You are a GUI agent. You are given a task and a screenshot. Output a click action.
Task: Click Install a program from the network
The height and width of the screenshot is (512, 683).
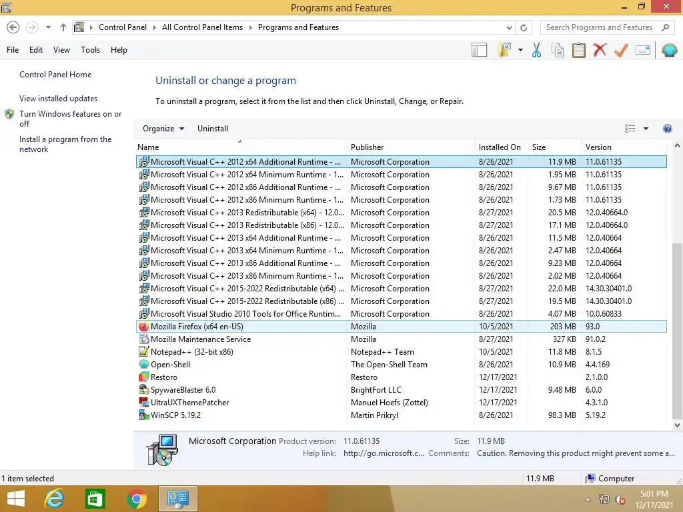coord(65,144)
